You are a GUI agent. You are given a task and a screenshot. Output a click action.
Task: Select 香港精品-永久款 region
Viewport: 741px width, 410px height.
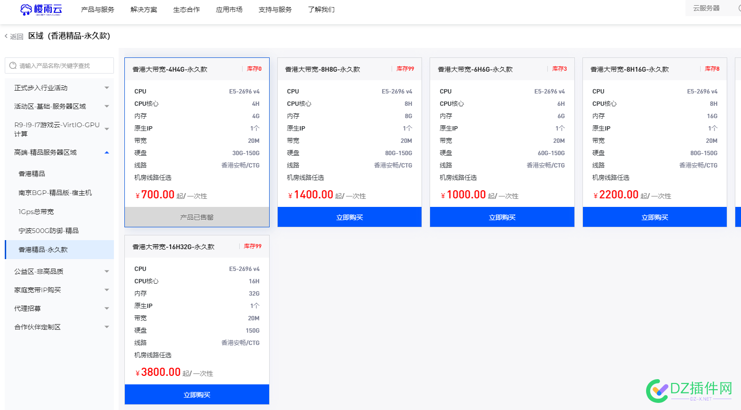59,250
